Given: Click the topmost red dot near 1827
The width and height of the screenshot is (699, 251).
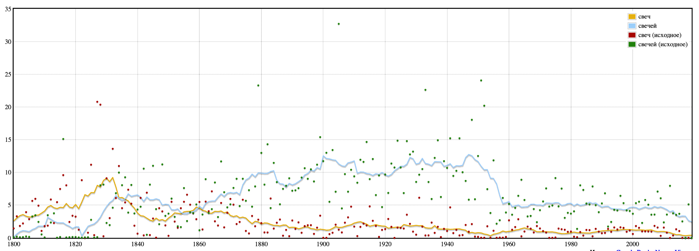Looking at the screenshot, I should point(97,102).
